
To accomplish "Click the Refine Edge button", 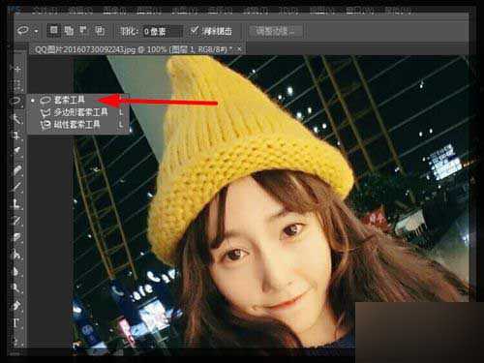I will [x=276, y=31].
